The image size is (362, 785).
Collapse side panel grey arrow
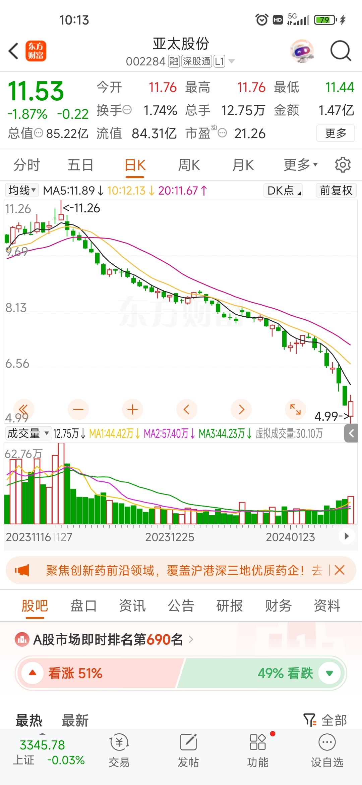pos(351,433)
